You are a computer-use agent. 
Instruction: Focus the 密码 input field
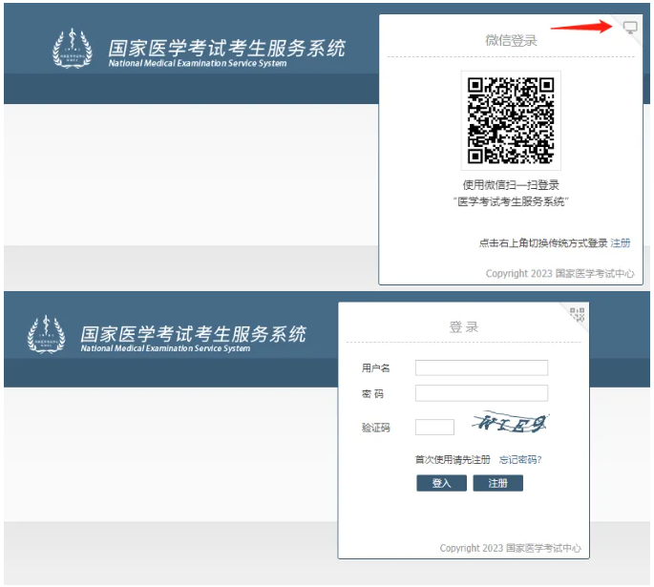coord(481,393)
